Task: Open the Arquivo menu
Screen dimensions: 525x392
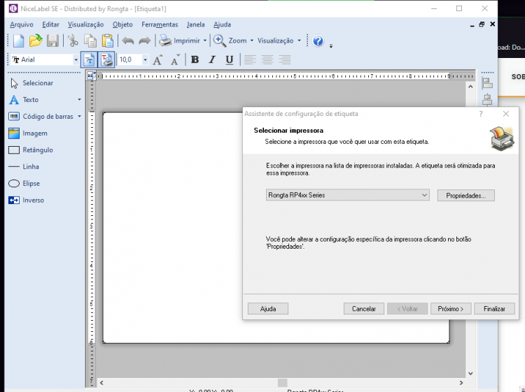Action: click(x=22, y=24)
